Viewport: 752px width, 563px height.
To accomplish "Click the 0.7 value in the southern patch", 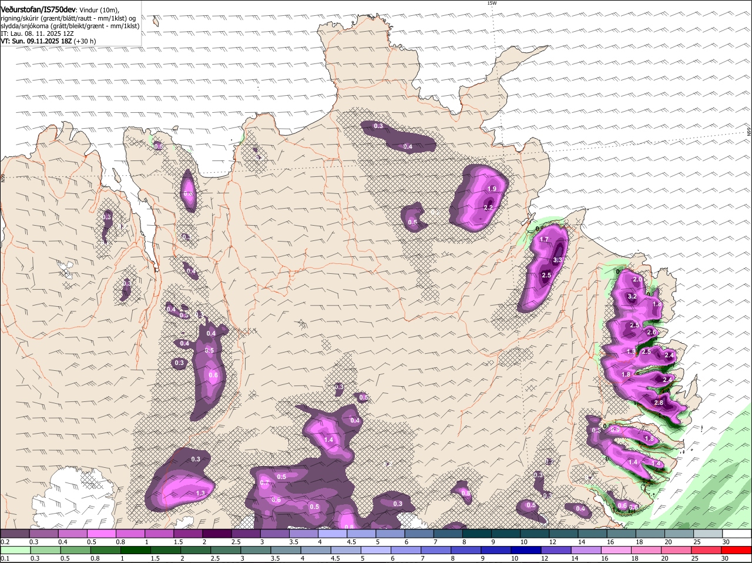I will [x=264, y=483].
